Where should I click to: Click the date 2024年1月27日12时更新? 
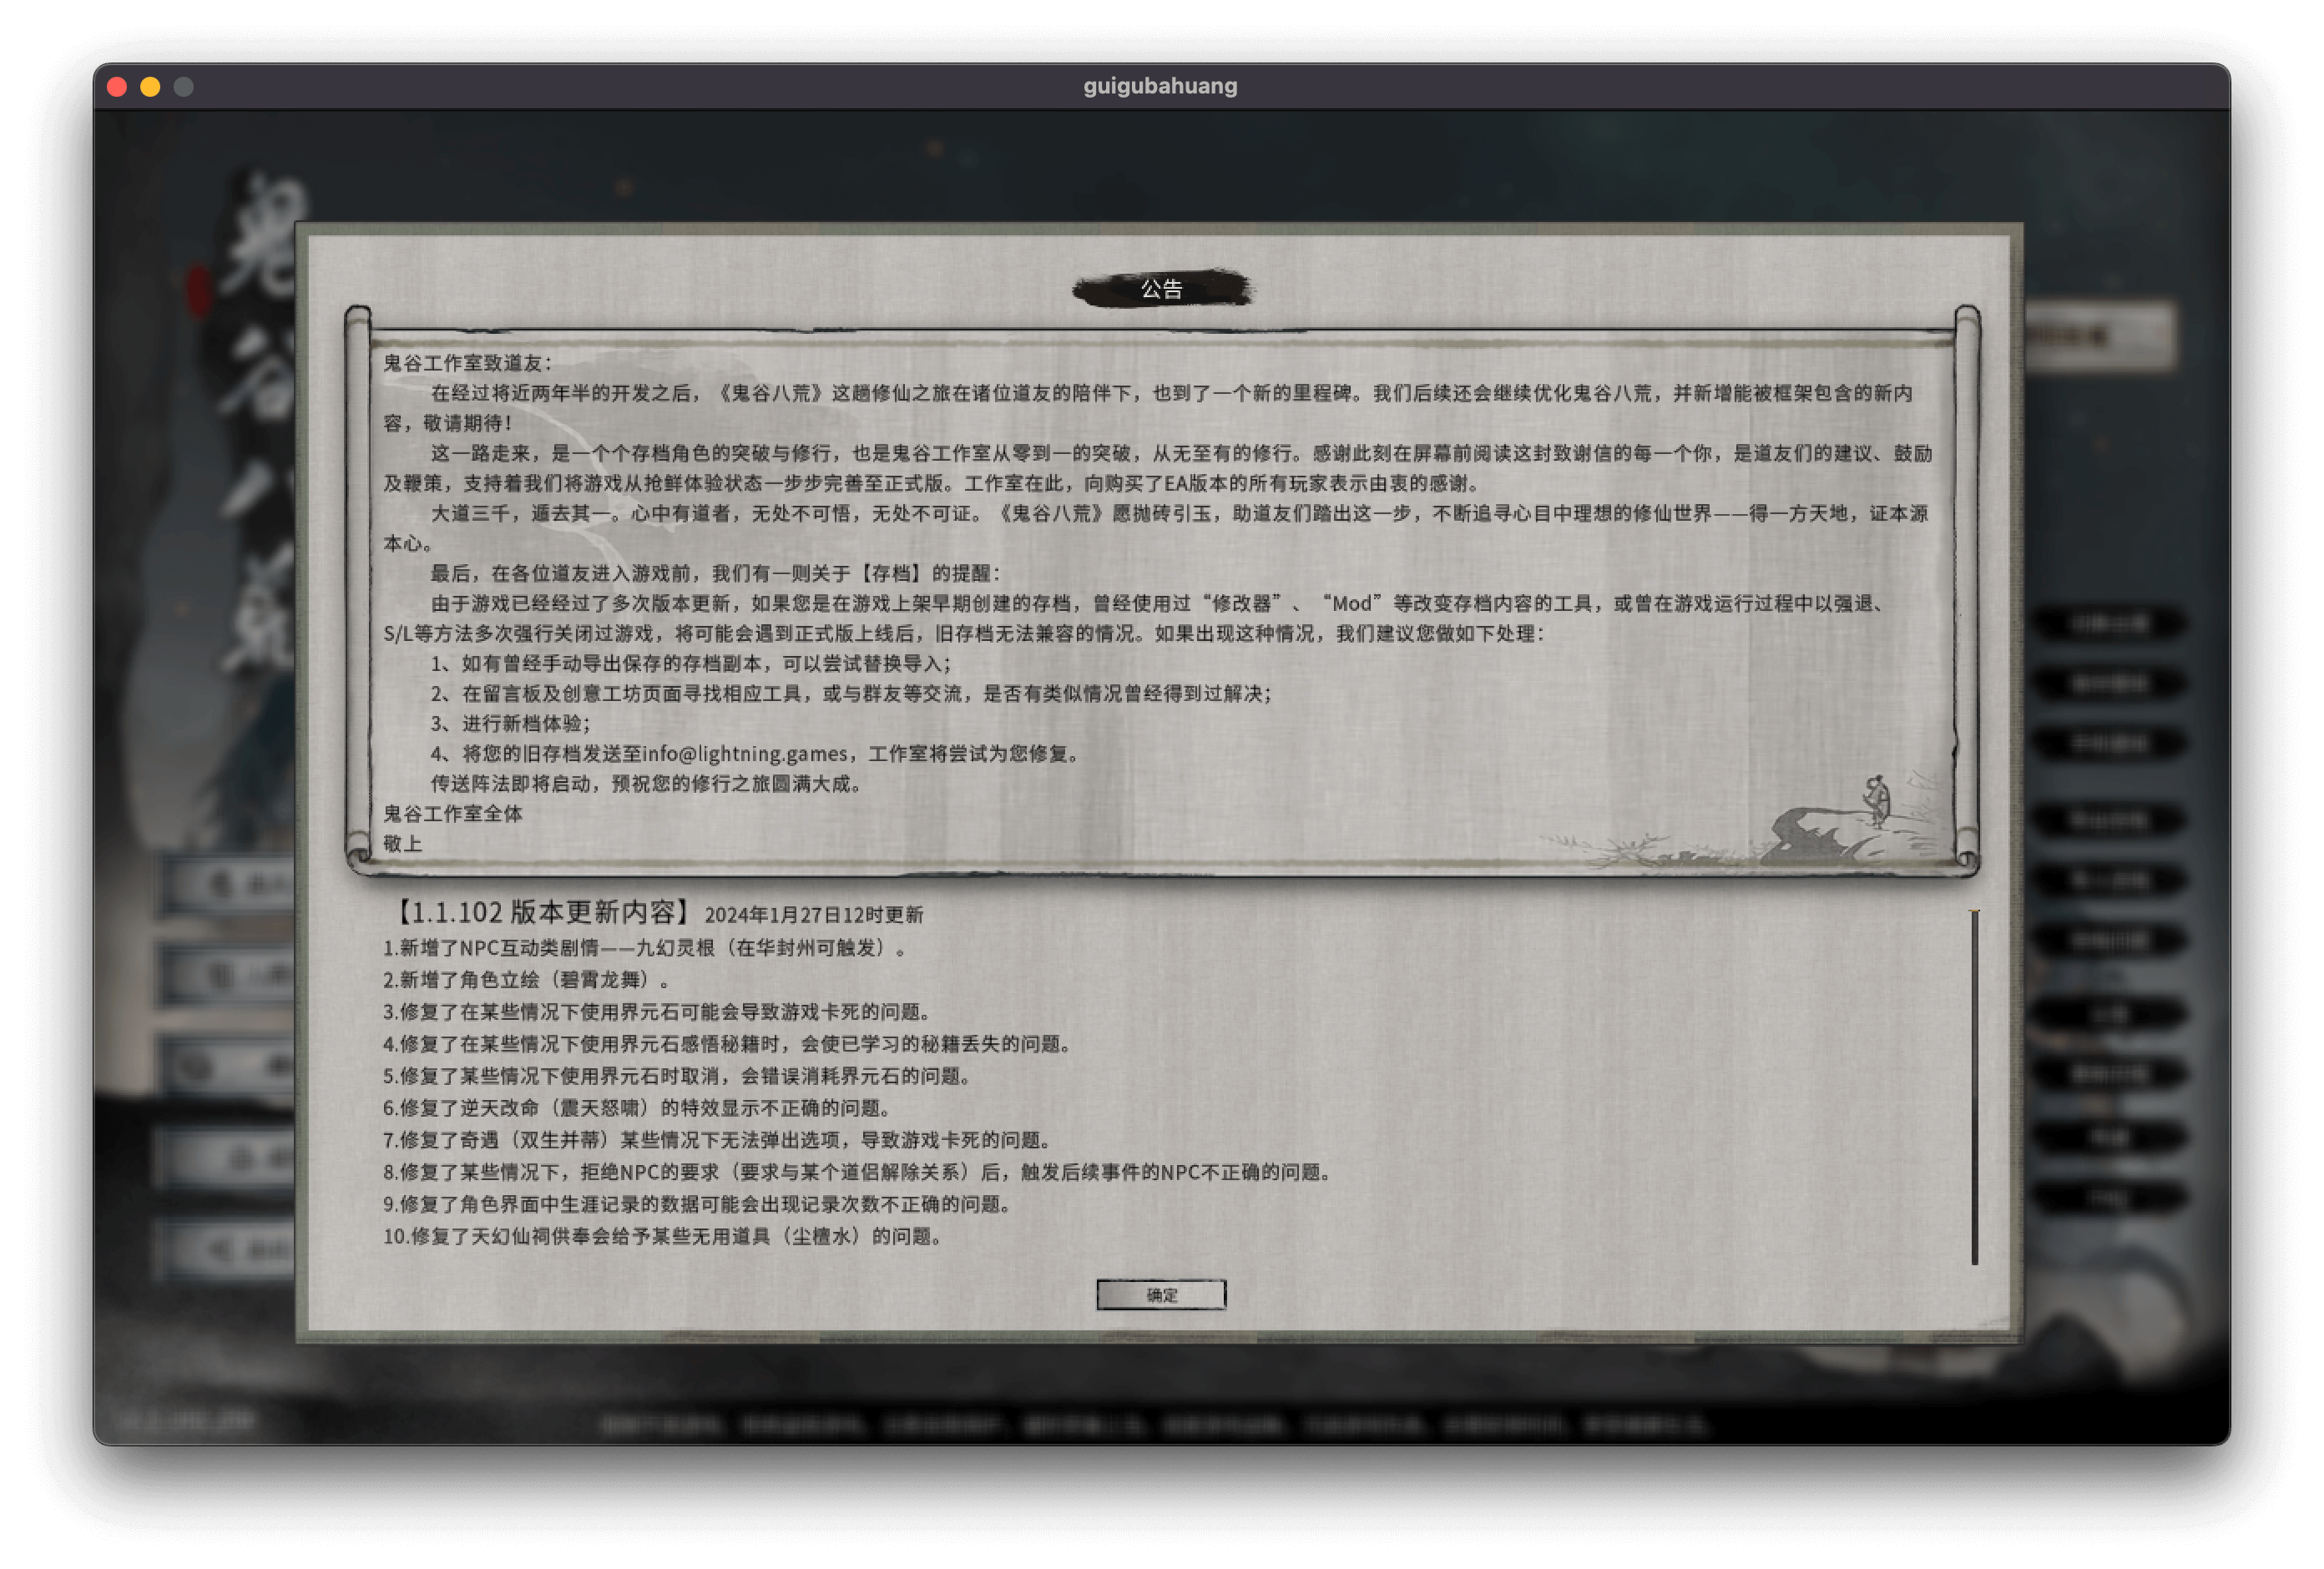pyautogui.click(x=814, y=914)
